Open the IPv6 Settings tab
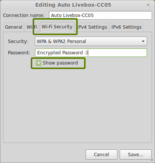Screen dimensions: 155x163 click(126, 27)
